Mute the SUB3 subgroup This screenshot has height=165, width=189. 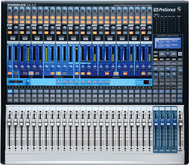tap(168, 100)
